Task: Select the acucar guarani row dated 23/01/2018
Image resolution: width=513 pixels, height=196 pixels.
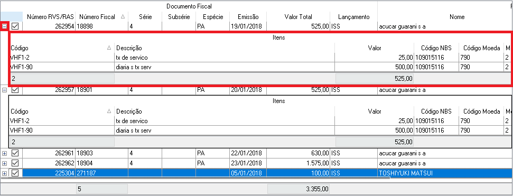Action: coord(257,163)
